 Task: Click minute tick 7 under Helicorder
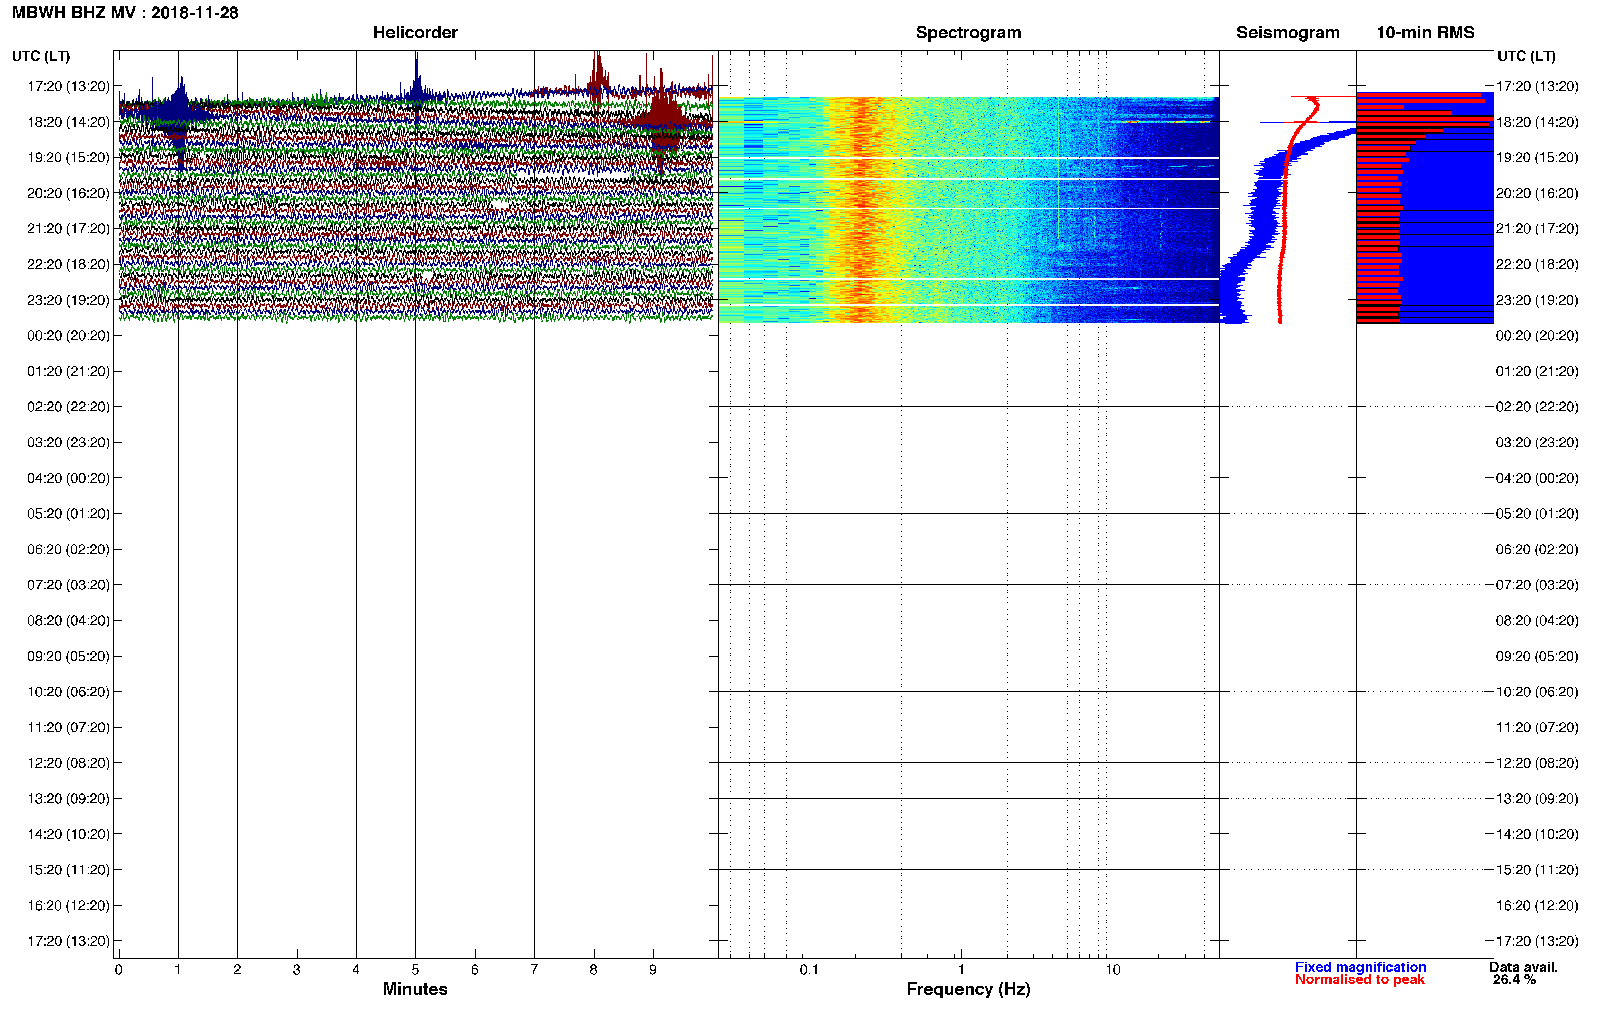tap(534, 969)
